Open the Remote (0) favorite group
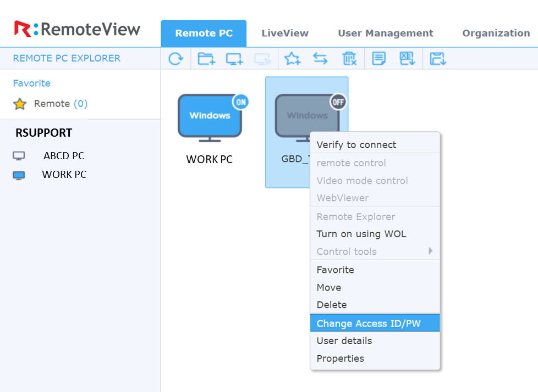This screenshot has width=538, height=392. click(x=61, y=103)
